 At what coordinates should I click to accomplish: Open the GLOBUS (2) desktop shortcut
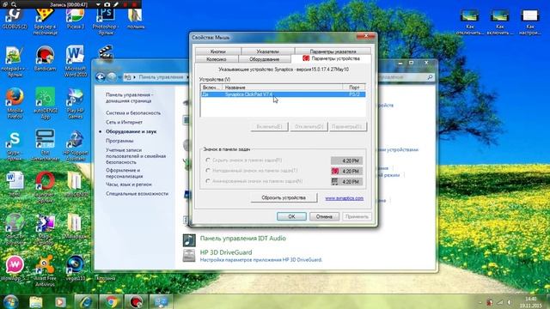point(15,18)
